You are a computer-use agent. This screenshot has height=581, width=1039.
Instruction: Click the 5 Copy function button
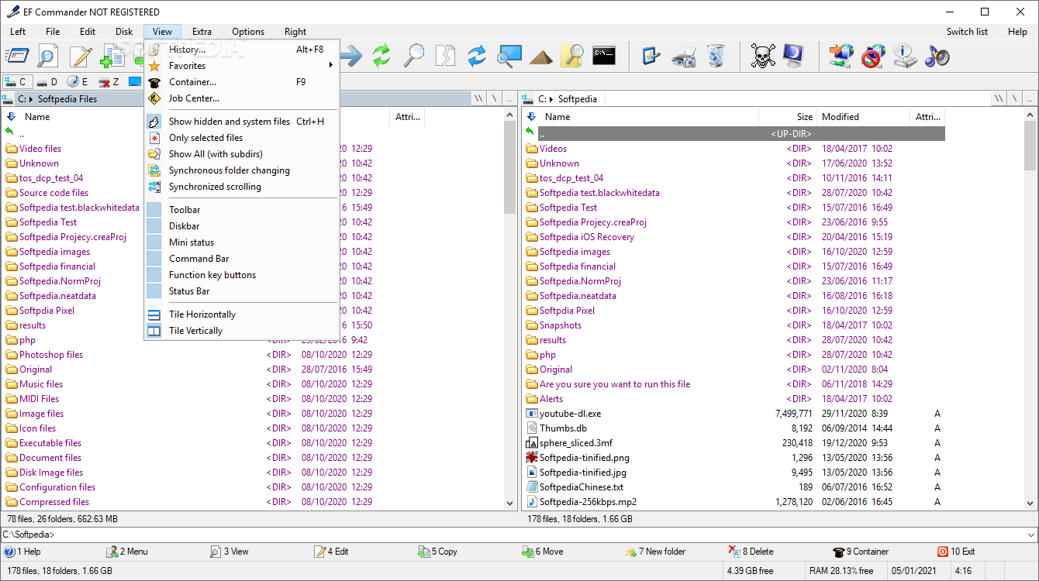(438, 552)
